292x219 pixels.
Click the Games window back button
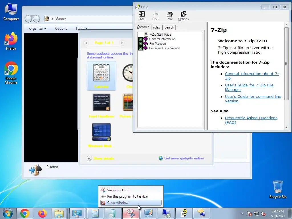tap(28, 19)
